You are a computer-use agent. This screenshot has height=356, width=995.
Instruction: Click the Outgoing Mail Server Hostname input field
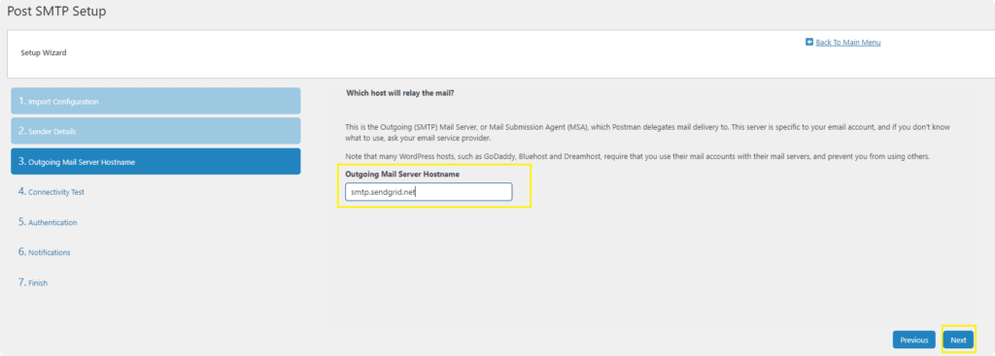point(429,192)
